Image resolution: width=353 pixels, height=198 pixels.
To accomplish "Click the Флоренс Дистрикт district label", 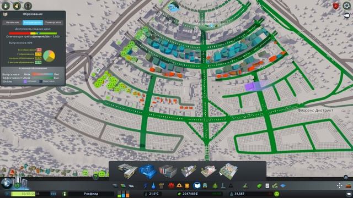I will click(315, 111).
